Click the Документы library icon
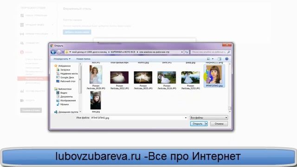This screenshot has height=167, width=297. [x=58, y=96]
